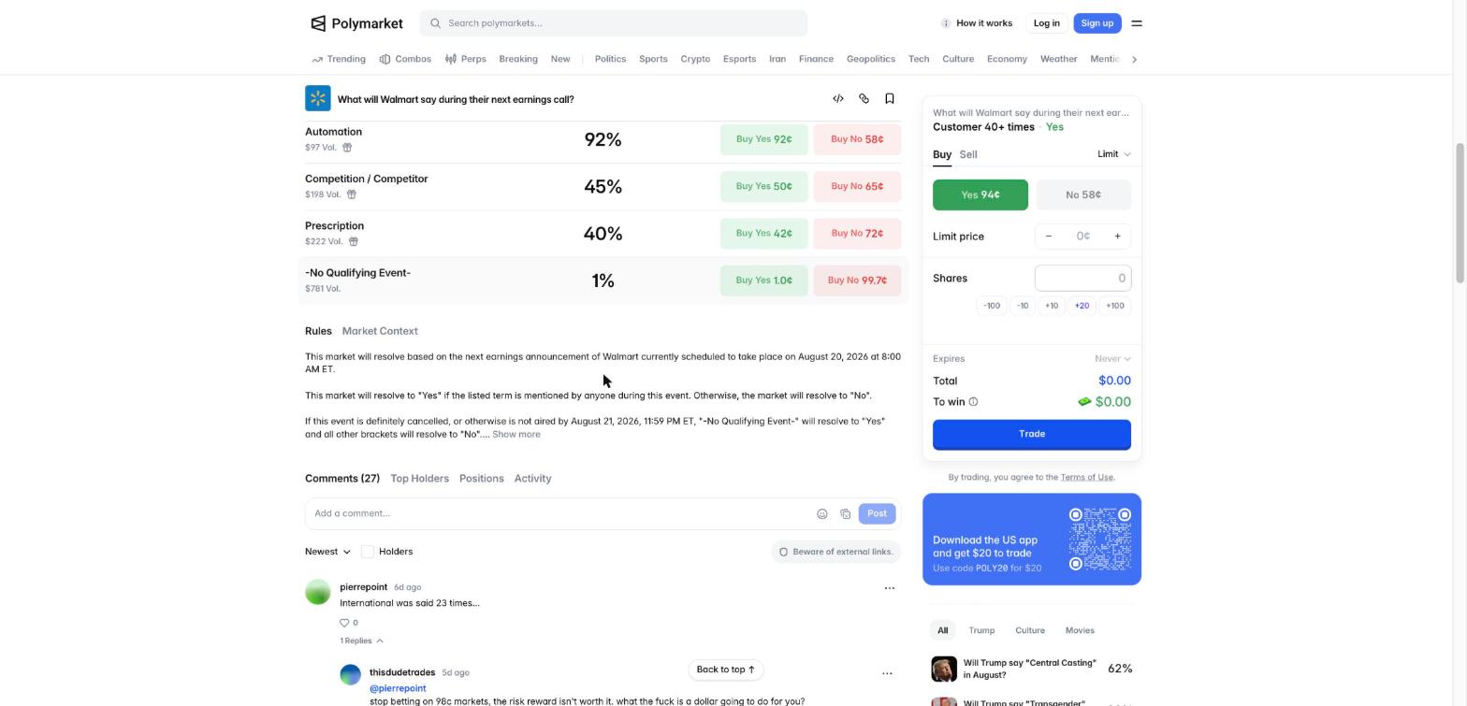The height and width of the screenshot is (706, 1467).
Task: Decrease limit price with minus button
Action: [x=1049, y=237]
